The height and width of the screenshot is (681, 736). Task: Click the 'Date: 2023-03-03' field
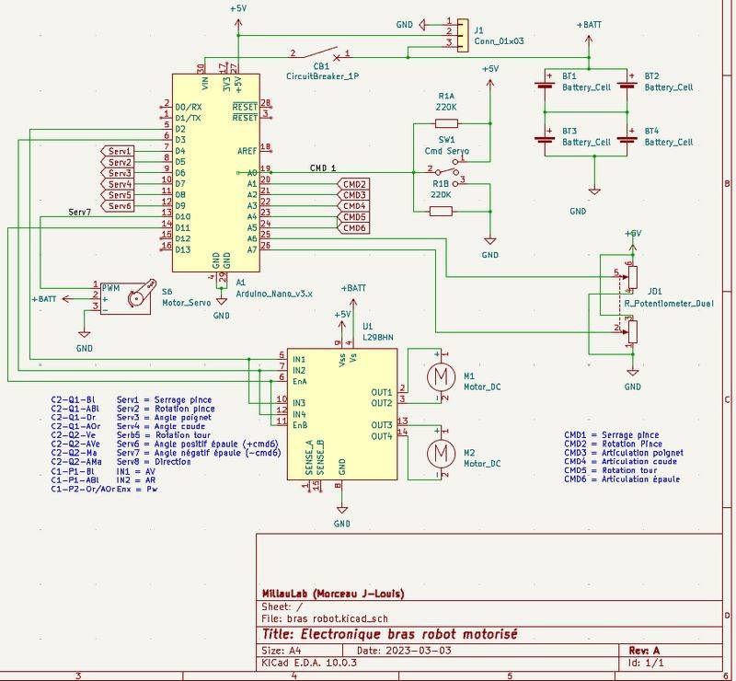404,651
